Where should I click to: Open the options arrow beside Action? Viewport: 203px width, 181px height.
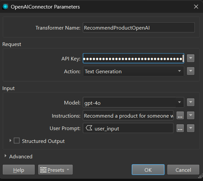[191, 71]
